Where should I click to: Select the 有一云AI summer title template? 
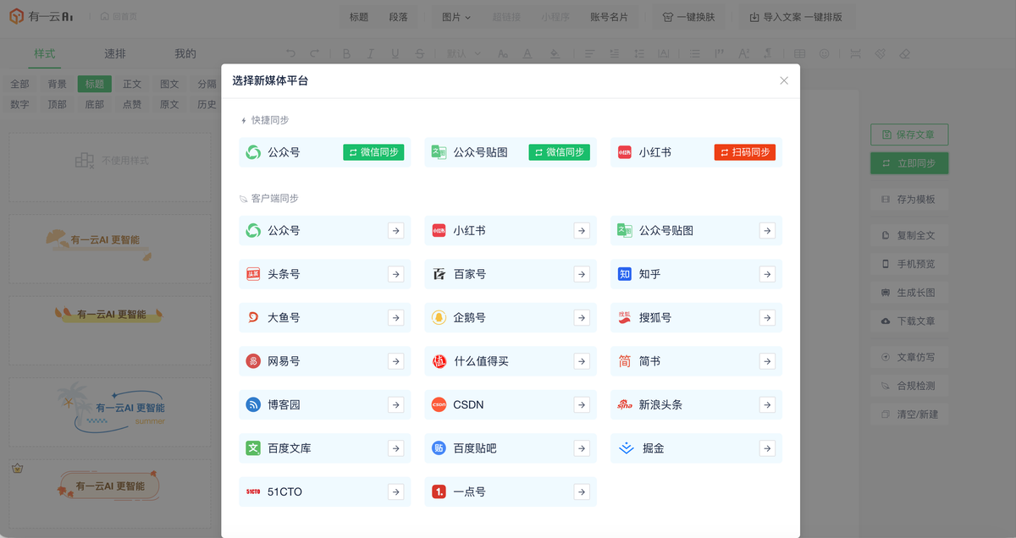coord(110,410)
